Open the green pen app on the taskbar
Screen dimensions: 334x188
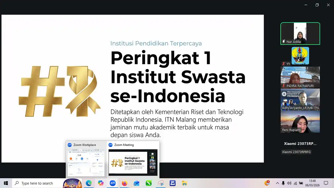tap(148, 183)
